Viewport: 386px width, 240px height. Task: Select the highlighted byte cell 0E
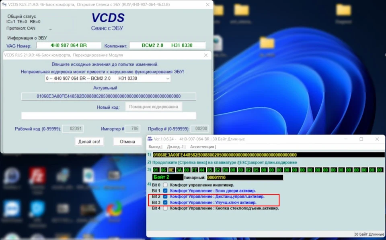pos(171,170)
